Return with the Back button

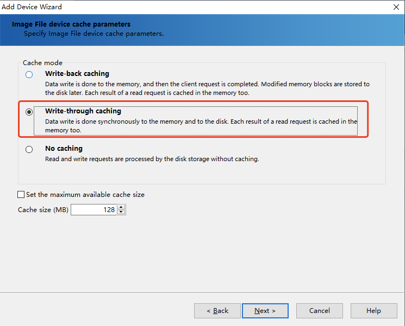(x=217, y=311)
